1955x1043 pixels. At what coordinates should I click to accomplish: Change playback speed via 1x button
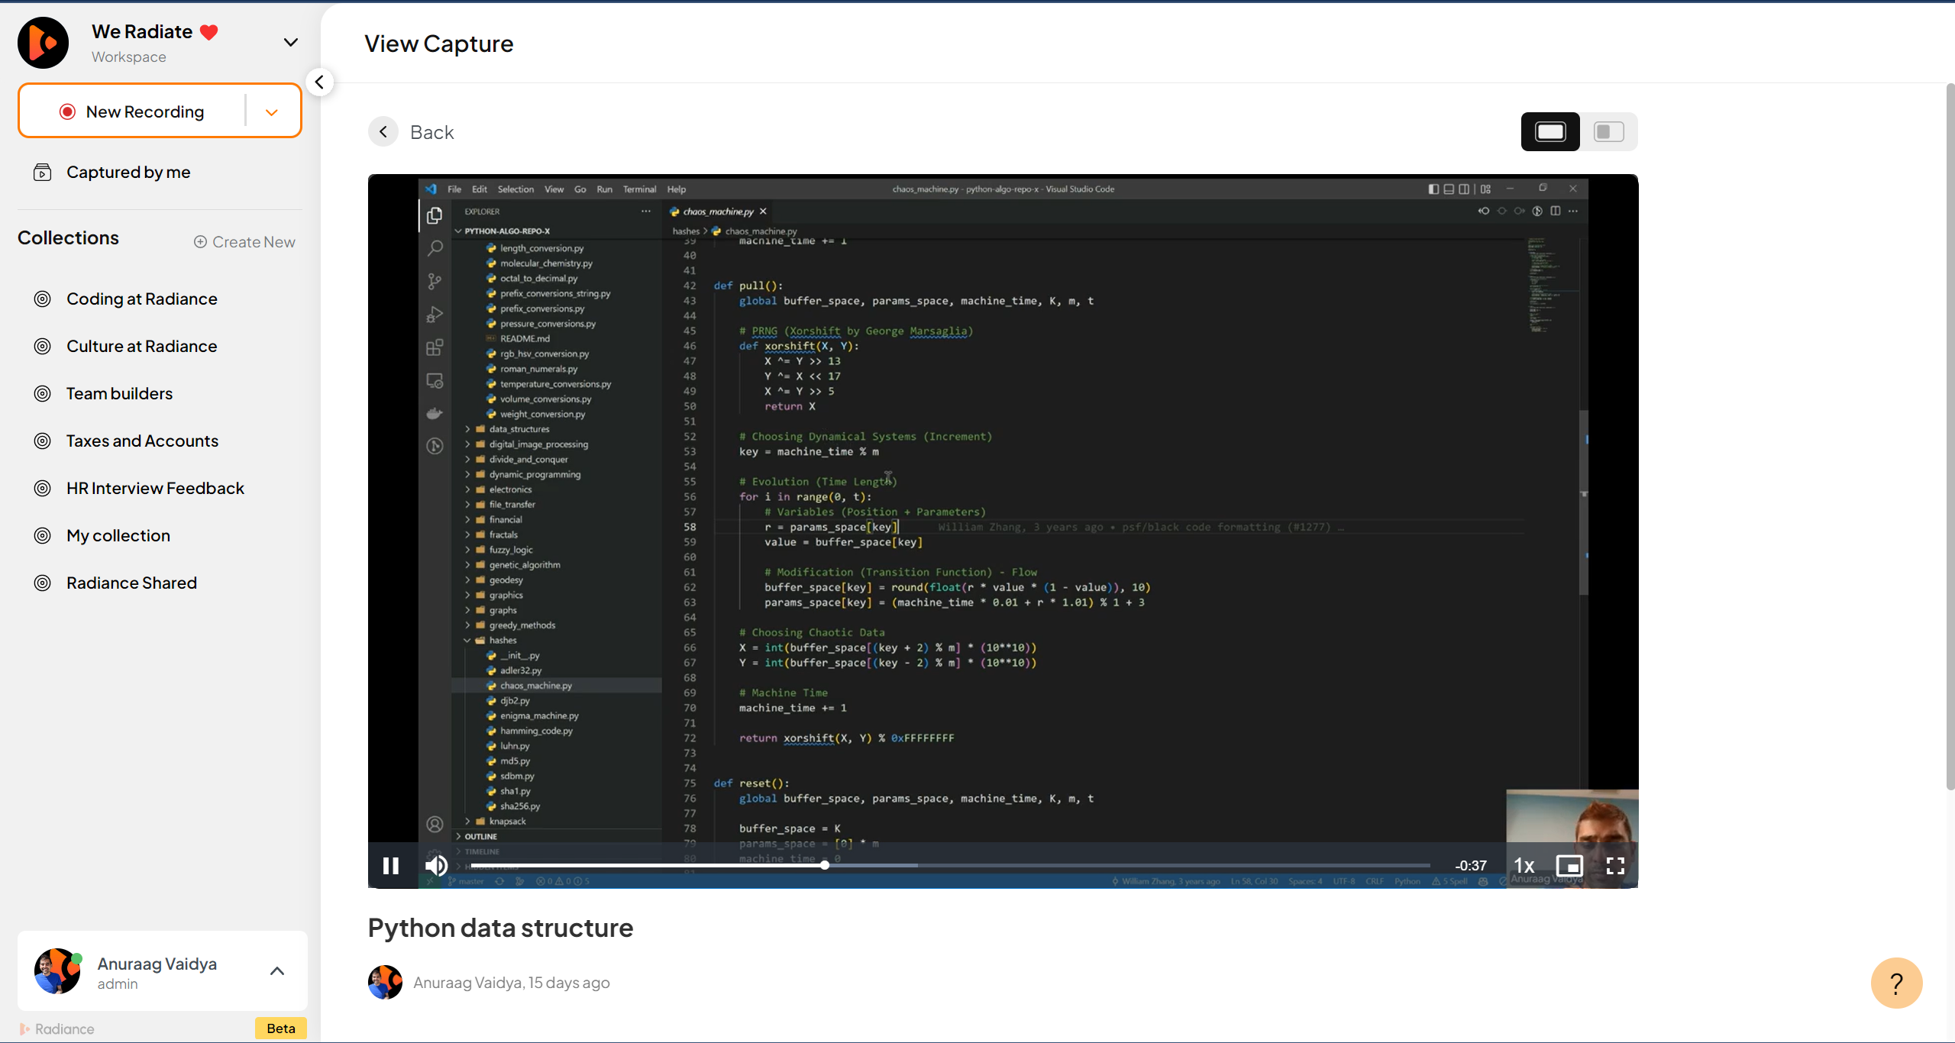click(x=1524, y=866)
